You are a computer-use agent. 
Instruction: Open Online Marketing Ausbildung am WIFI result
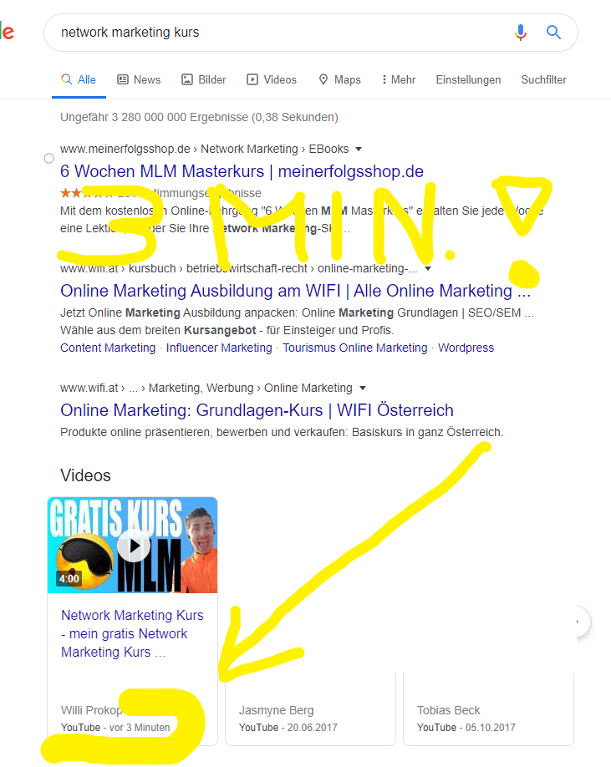tap(296, 291)
